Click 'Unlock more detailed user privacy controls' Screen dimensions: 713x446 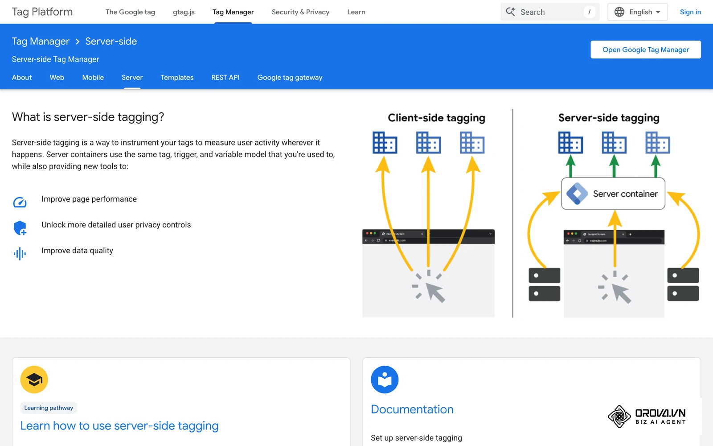(116, 225)
